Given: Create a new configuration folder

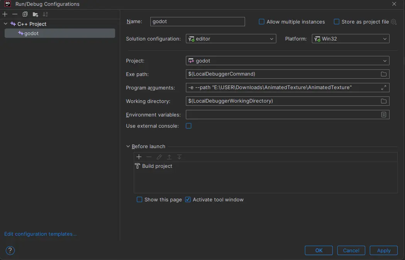Looking at the screenshot, I should click(x=35, y=14).
